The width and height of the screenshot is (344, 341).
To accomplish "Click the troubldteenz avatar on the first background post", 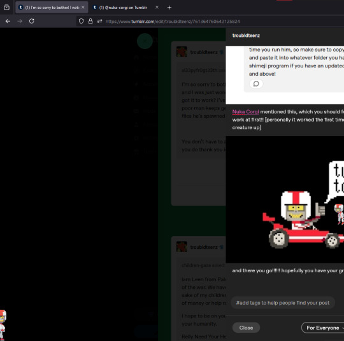I will point(182,52).
